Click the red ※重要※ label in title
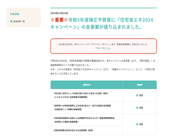This screenshot has width=186, height=140. pos(59,20)
